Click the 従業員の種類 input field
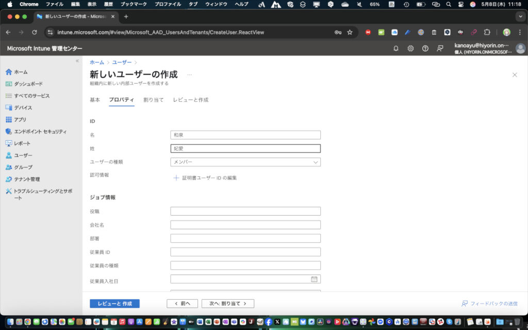528x330 pixels. pos(245,266)
